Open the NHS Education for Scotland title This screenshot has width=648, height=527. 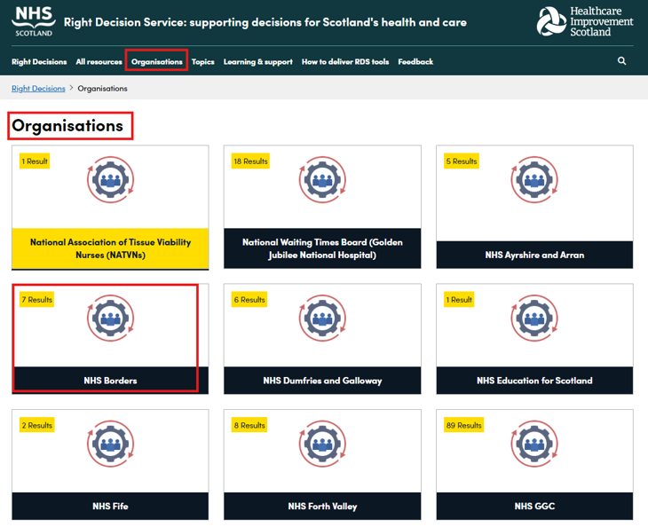pyautogui.click(x=534, y=381)
